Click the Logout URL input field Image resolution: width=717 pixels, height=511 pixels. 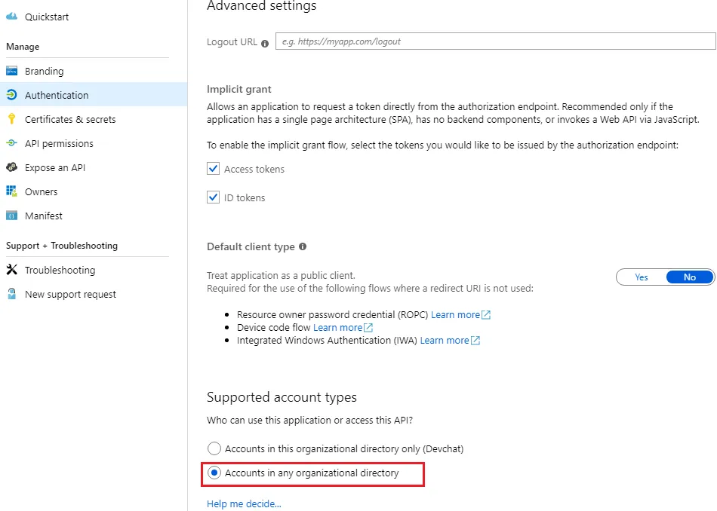pos(495,41)
